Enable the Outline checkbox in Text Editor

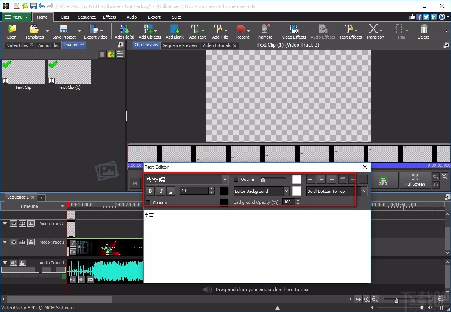(x=235, y=179)
